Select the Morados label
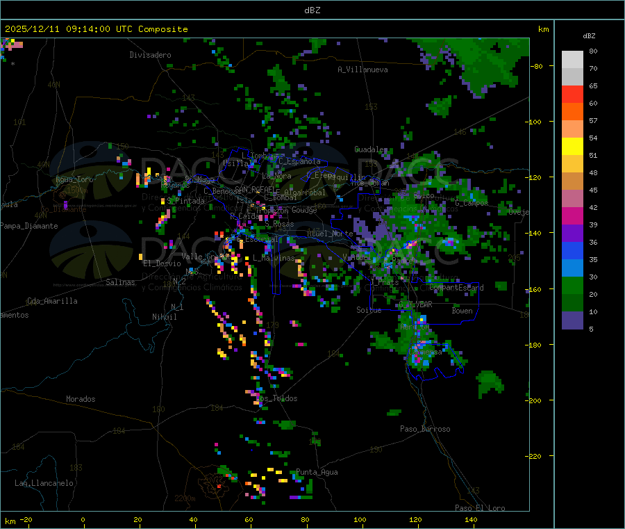The image size is (625, 529). pos(81,399)
